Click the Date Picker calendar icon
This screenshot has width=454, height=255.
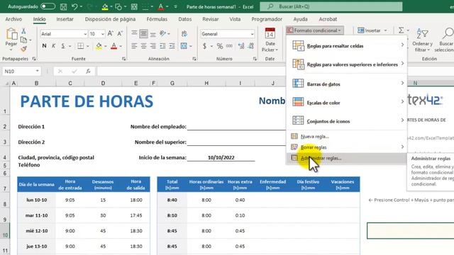270,33
